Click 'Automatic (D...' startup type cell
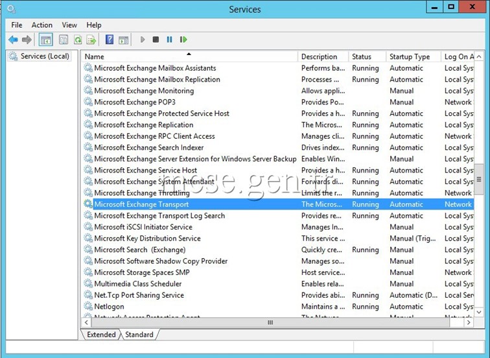The width and height of the screenshot is (490, 358). [x=414, y=295]
